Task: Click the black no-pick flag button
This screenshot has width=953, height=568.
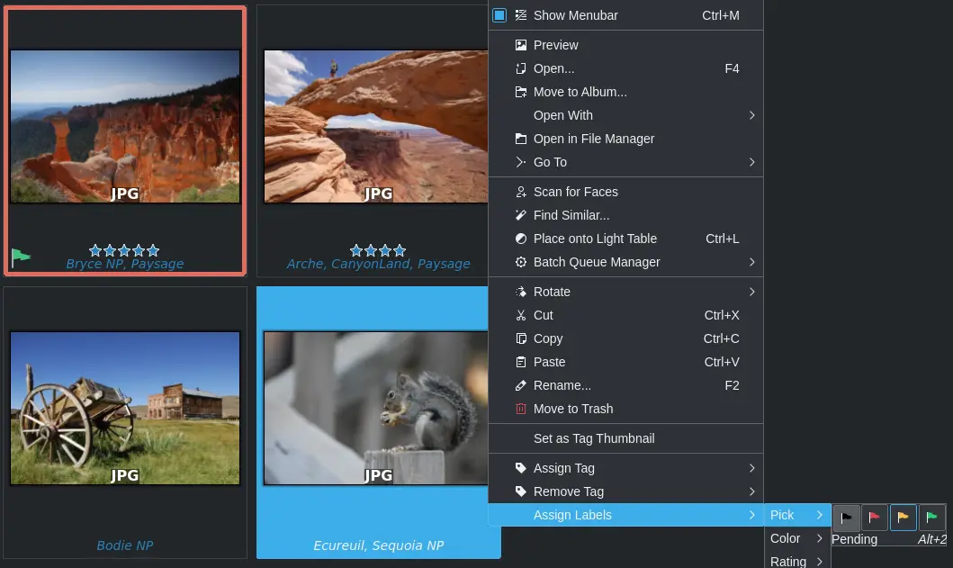Action: pyautogui.click(x=846, y=517)
